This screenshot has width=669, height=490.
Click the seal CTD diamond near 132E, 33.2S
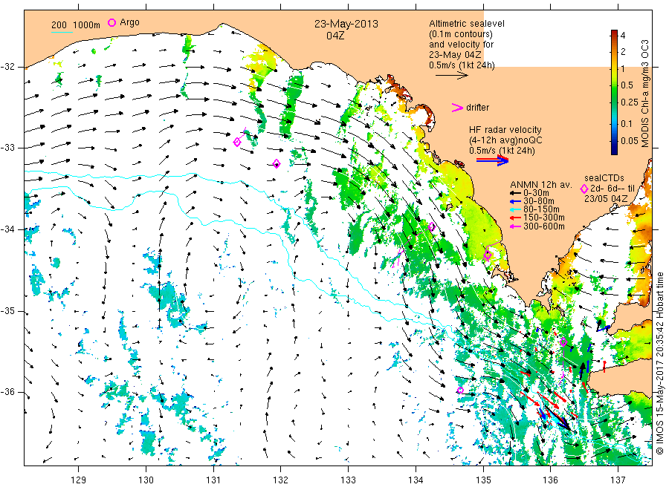pos(277,163)
